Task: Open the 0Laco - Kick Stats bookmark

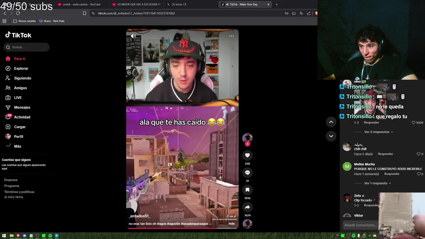Action: 52,21
